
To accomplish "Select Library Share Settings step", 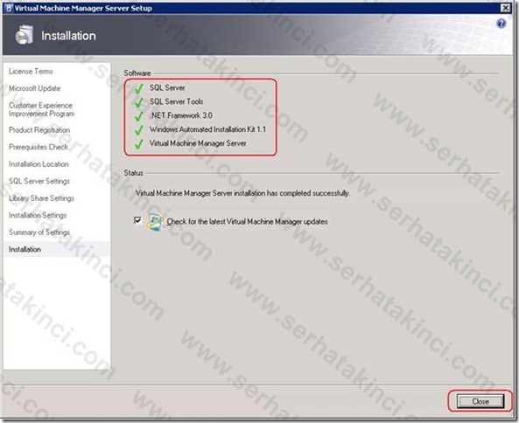I will (41, 198).
